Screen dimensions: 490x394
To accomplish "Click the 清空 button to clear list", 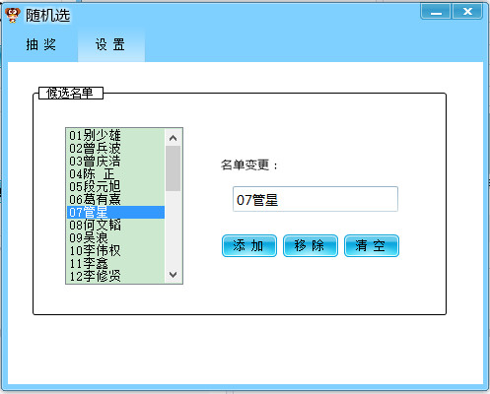I will click(x=372, y=245).
